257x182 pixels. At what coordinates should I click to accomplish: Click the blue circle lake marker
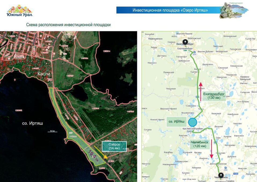[x=192, y=122]
